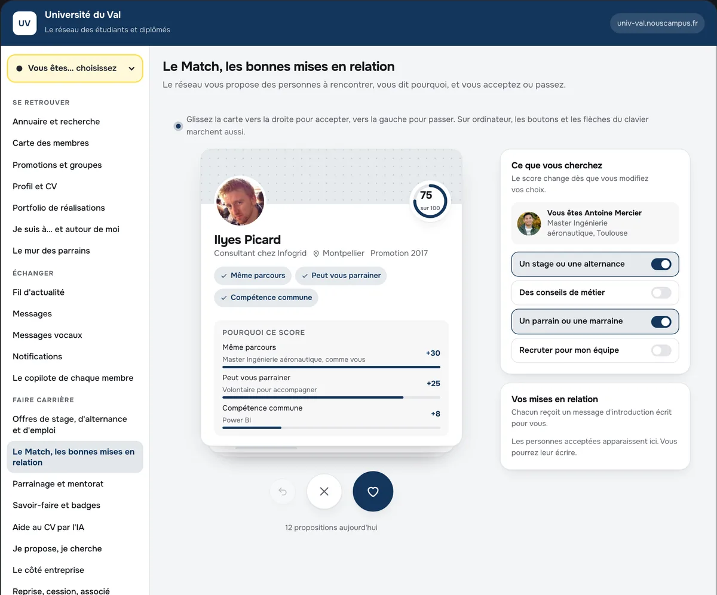Click the +25 score value

pyautogui.click(x=433, y=384)
